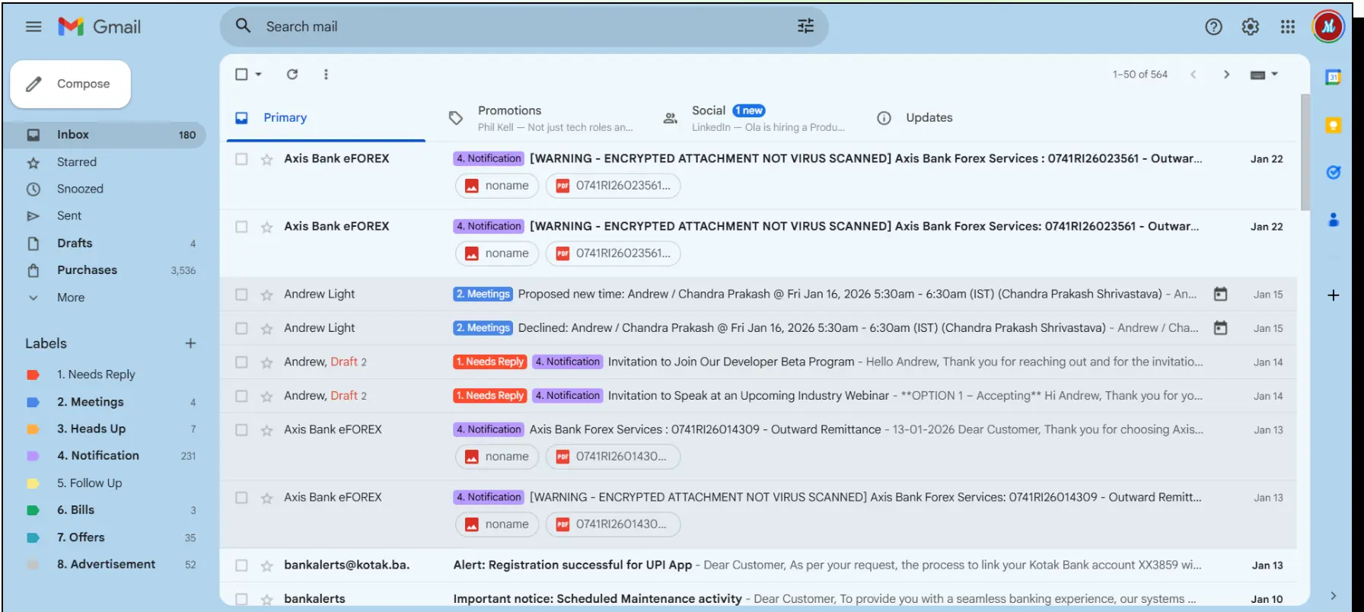Focus the Search mail field

click(x=524, y=27)
